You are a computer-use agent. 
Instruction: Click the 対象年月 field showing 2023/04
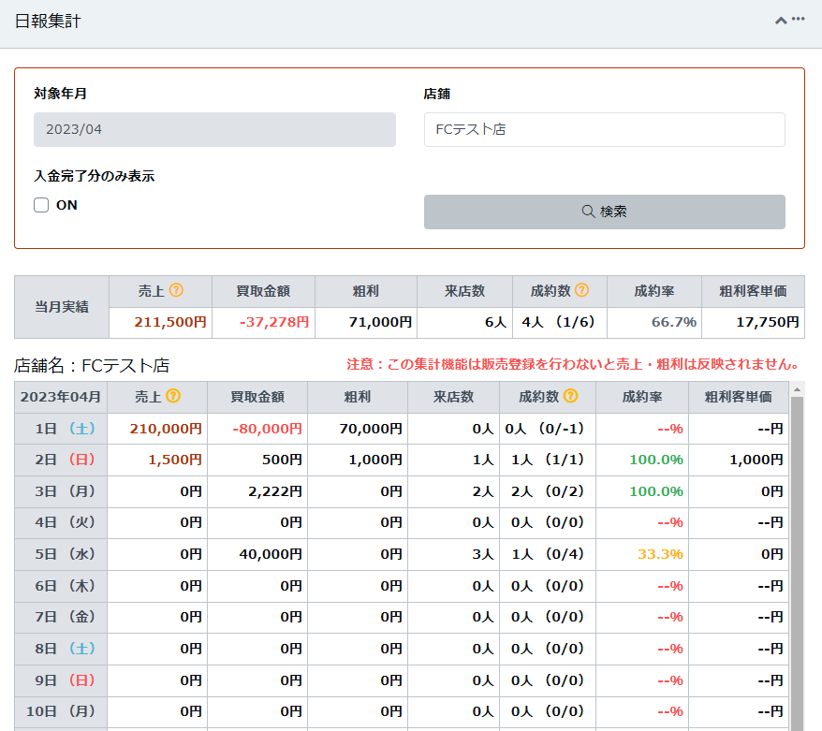point(214,129)
